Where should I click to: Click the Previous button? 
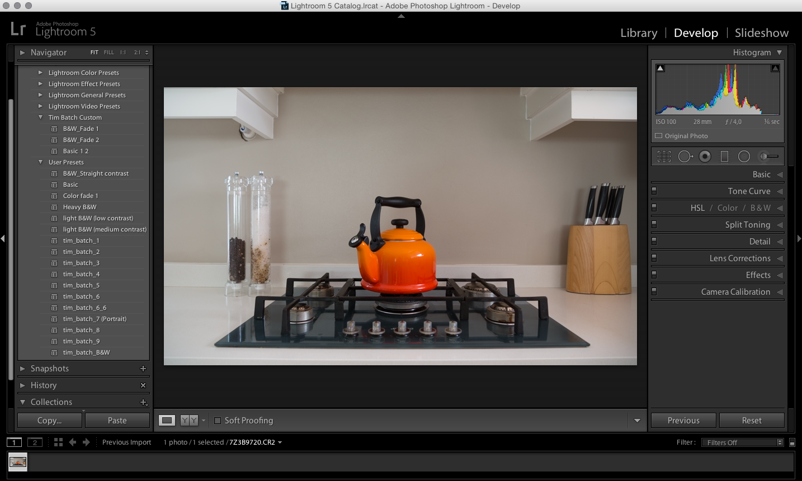coord(683,421)
